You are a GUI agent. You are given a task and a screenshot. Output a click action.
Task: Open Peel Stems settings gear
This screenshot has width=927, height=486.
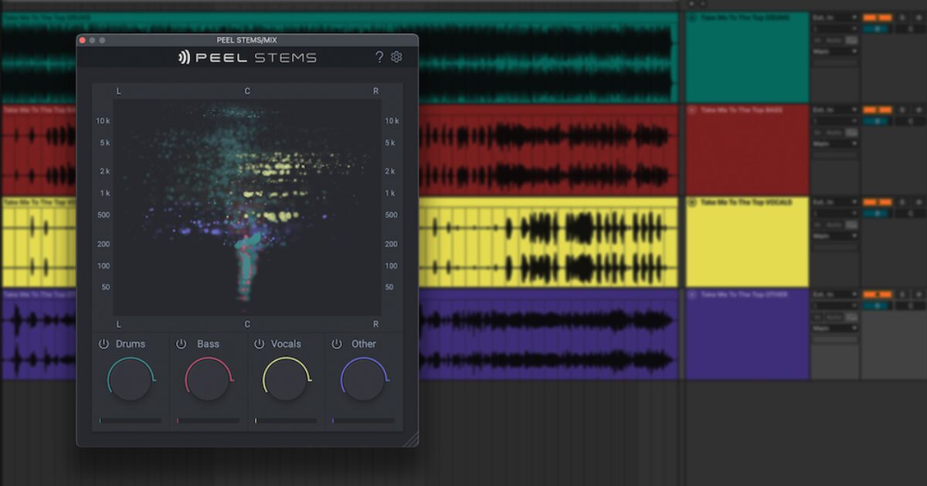(x=397, y=57)
